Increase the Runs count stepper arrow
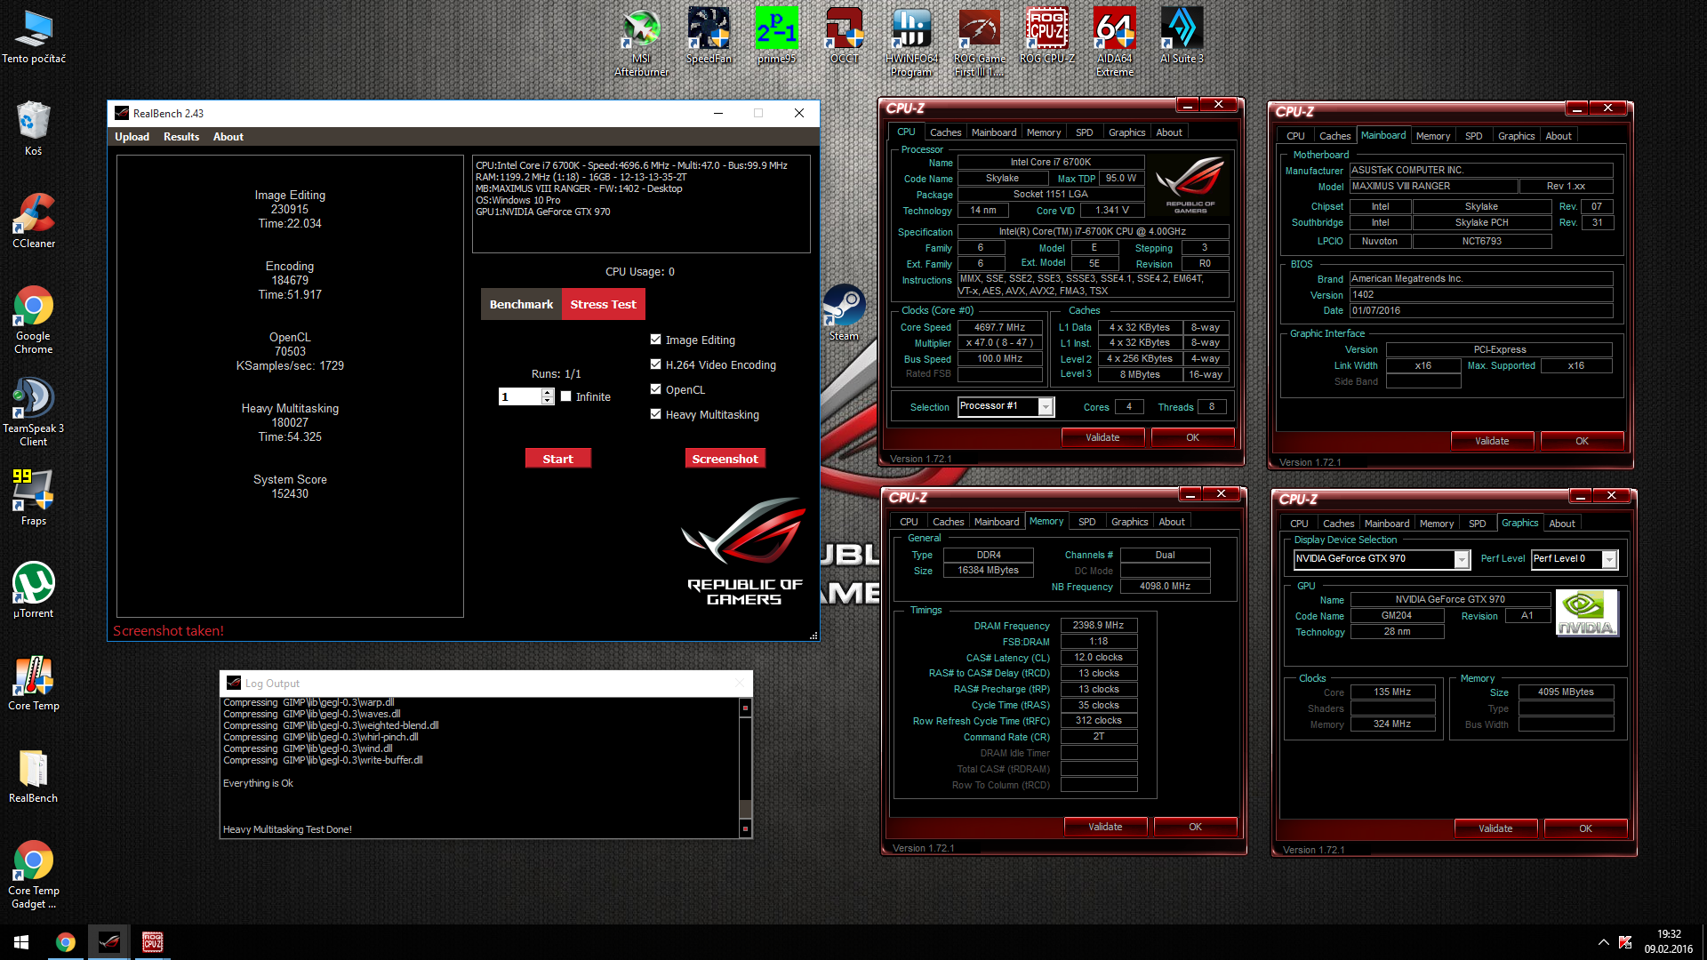Screen dimensions: 1707x960 (548, 392)
